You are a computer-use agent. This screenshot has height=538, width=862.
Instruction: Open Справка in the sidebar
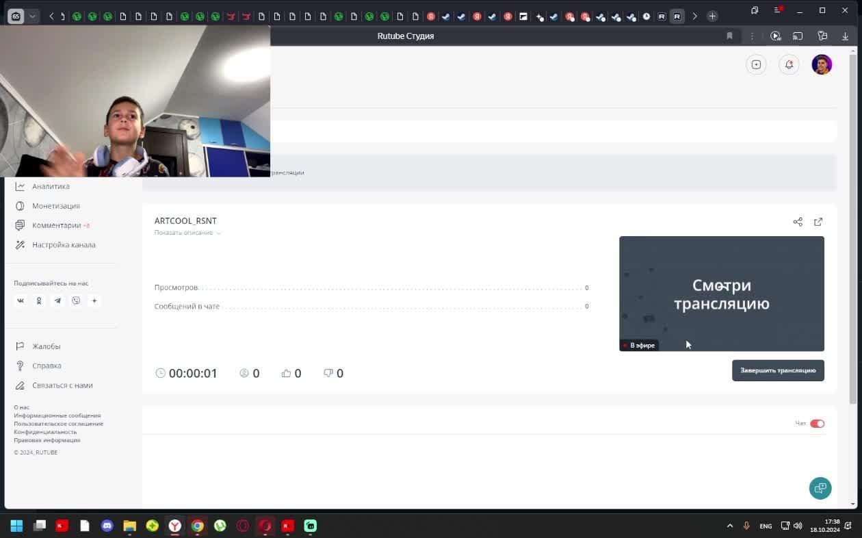tap(47, 366)
